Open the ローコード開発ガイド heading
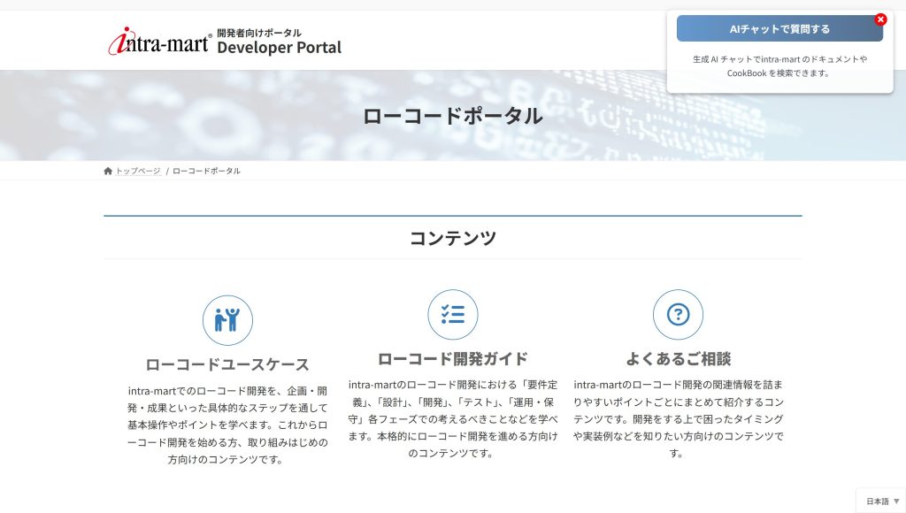 [x=453, y=359]
